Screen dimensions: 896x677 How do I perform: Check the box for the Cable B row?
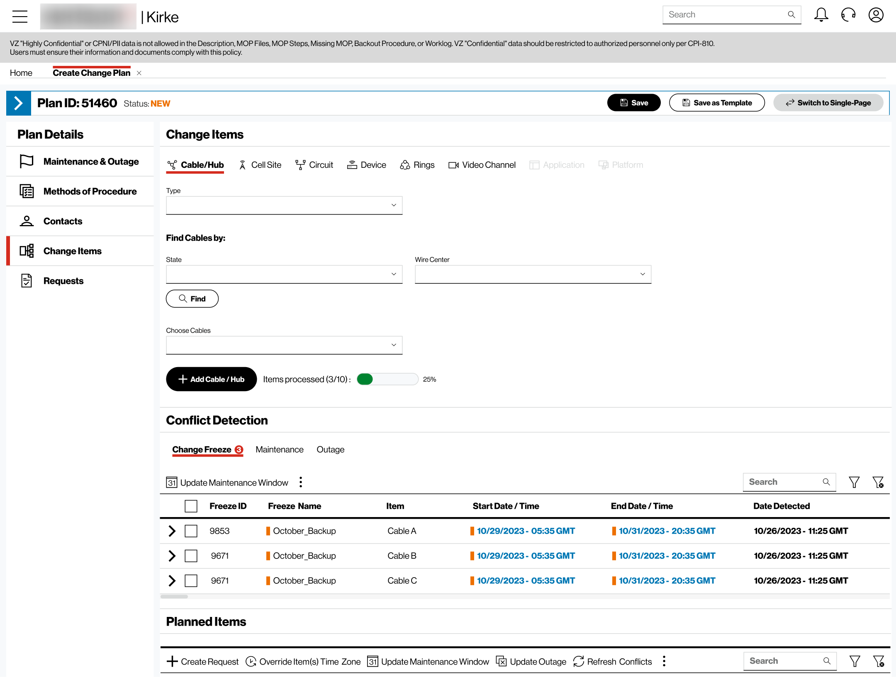tap(191, 556)
